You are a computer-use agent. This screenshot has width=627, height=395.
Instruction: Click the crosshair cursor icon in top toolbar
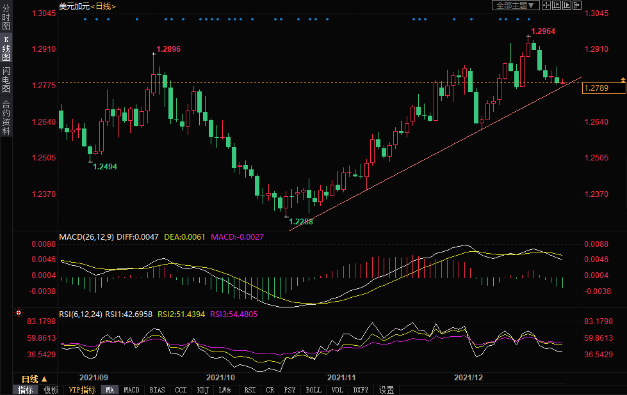[546, 5]
